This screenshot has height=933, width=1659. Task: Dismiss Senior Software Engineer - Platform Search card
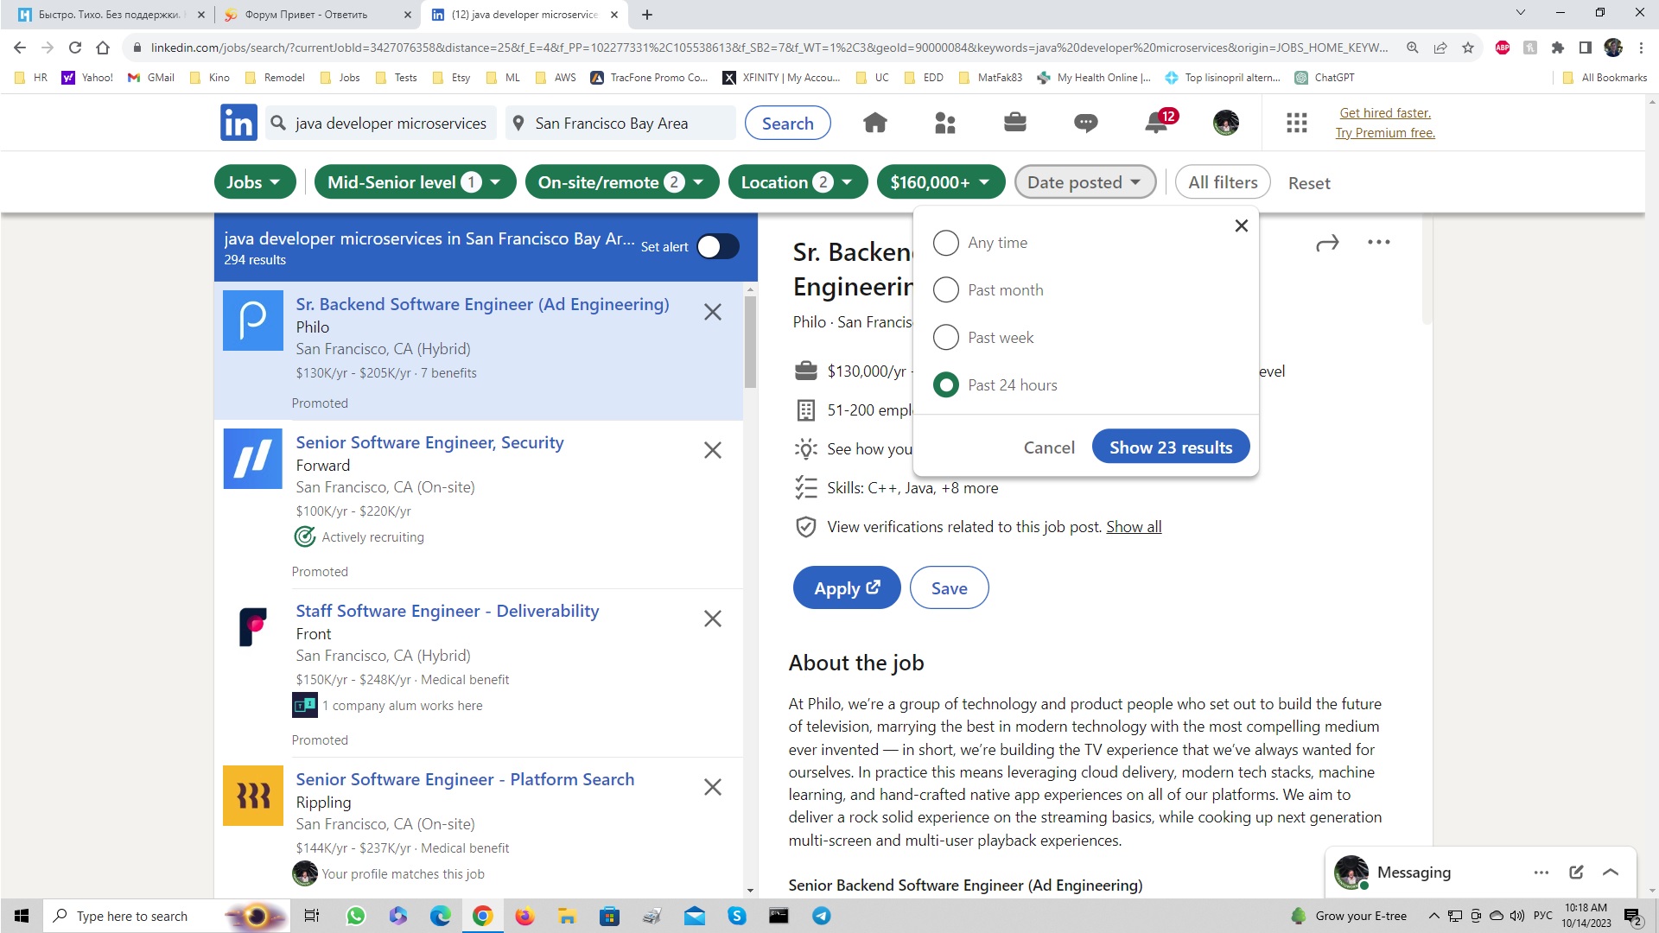tap(713, 787)
